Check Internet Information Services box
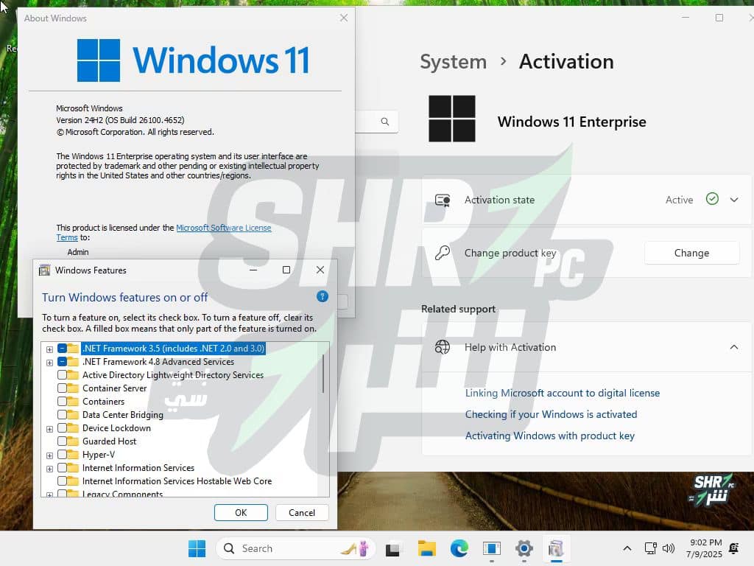The width and height of the screenshot is (754, 566). pyautogui.click(x=62, y=467)
